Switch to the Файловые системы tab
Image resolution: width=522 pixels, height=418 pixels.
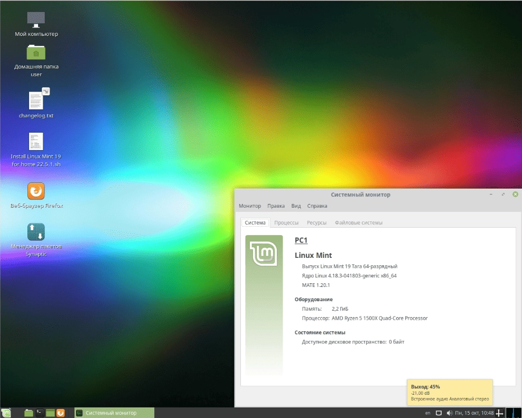pos(359,222)
